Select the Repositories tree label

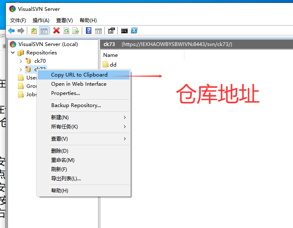[x=41, y=53]
